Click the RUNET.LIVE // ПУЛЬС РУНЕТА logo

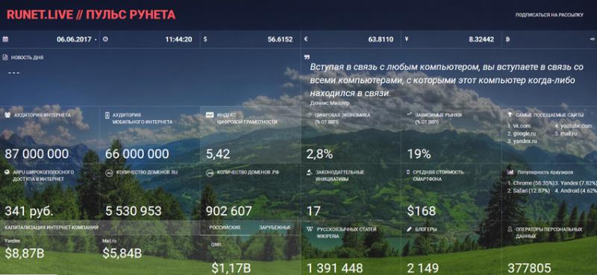coord(91,15)
